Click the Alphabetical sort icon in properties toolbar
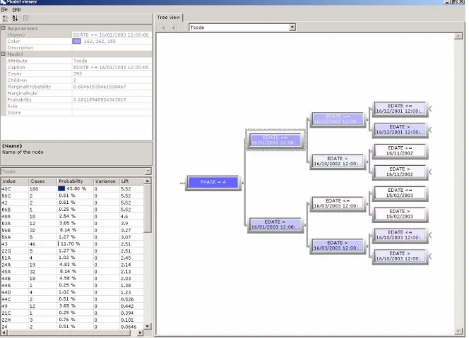 pos(15,18)
